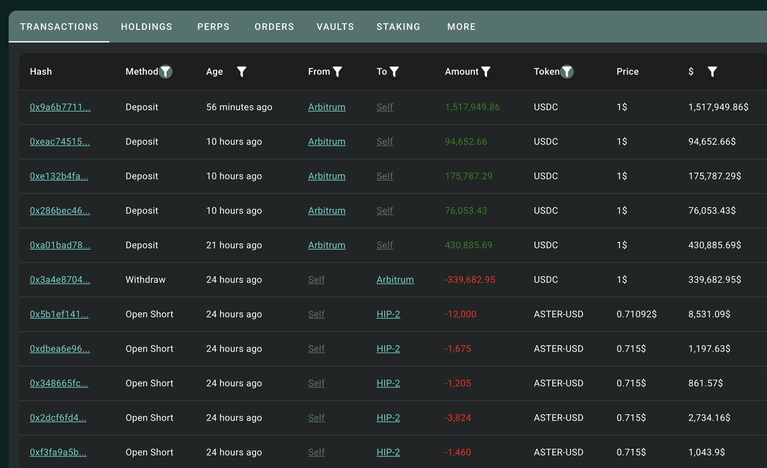Image resolution: width=767 pixels, height=468 pixels.
Task: Open the Amount column filter icon
Action: [486, 72]
